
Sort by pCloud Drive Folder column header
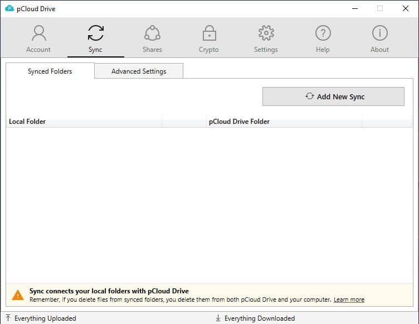click(x=284, y=122)
